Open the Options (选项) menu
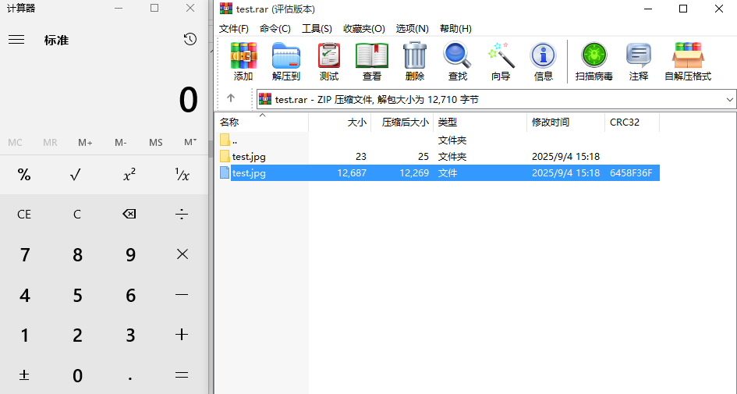This screenshot has width=737, height=394. click(413, 29)
